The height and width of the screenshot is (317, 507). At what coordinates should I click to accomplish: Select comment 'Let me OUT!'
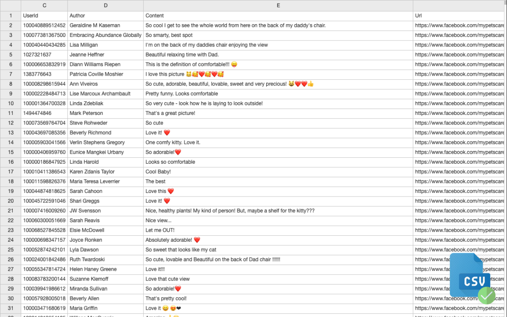(x=278, y=230)
